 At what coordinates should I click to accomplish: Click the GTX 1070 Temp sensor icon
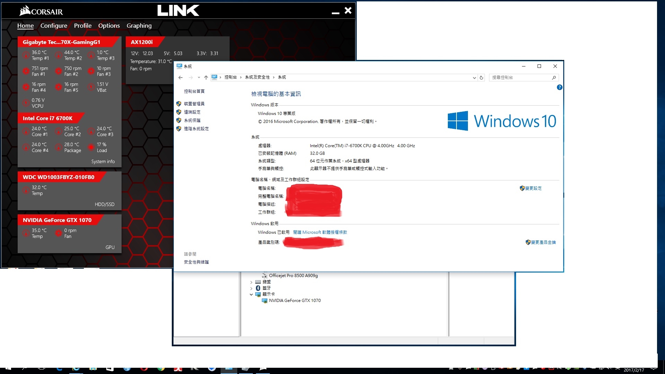26,233
